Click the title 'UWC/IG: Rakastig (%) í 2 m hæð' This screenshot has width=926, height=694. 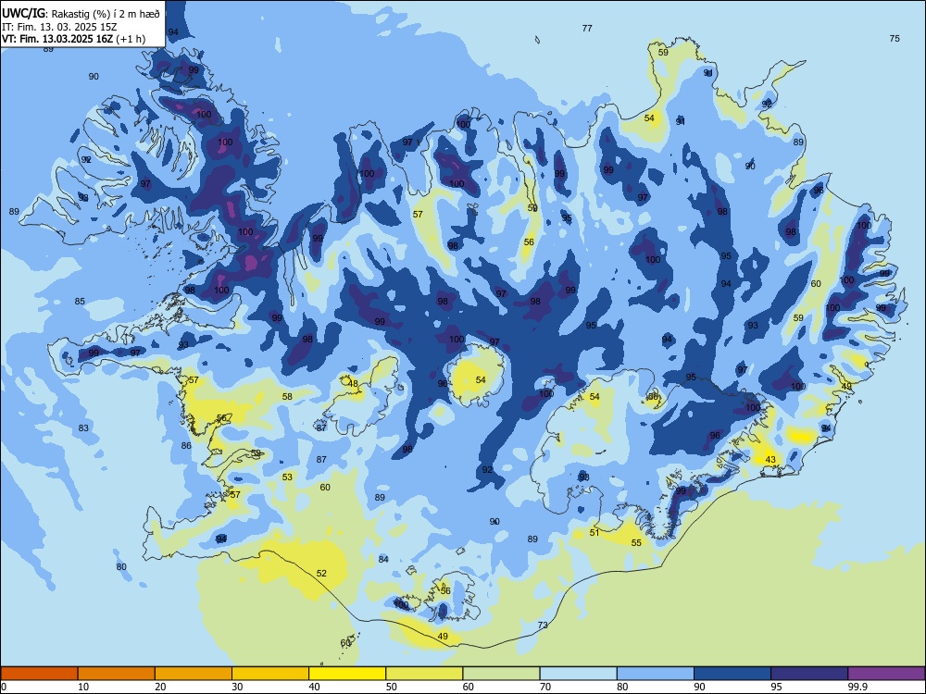coord(81,14)
